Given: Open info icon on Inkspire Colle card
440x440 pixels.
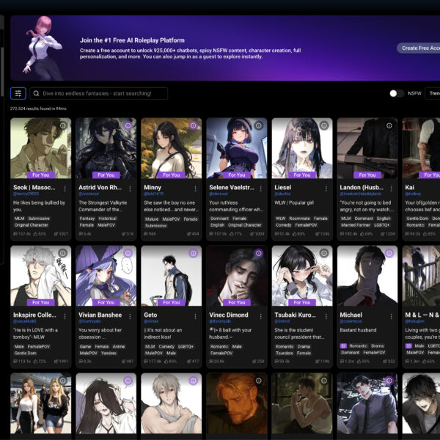Looking at the screenshot, I should point(63,254).
